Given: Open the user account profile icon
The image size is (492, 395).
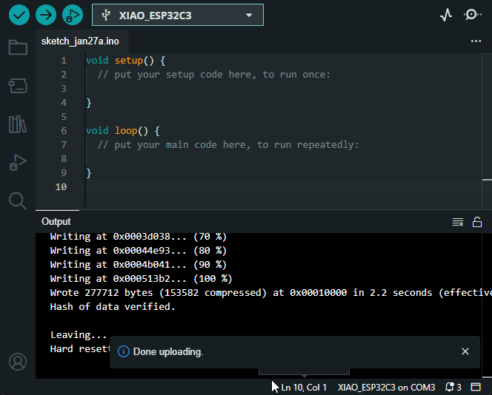Looking at the screenshot, I should (x=18, y=362).
